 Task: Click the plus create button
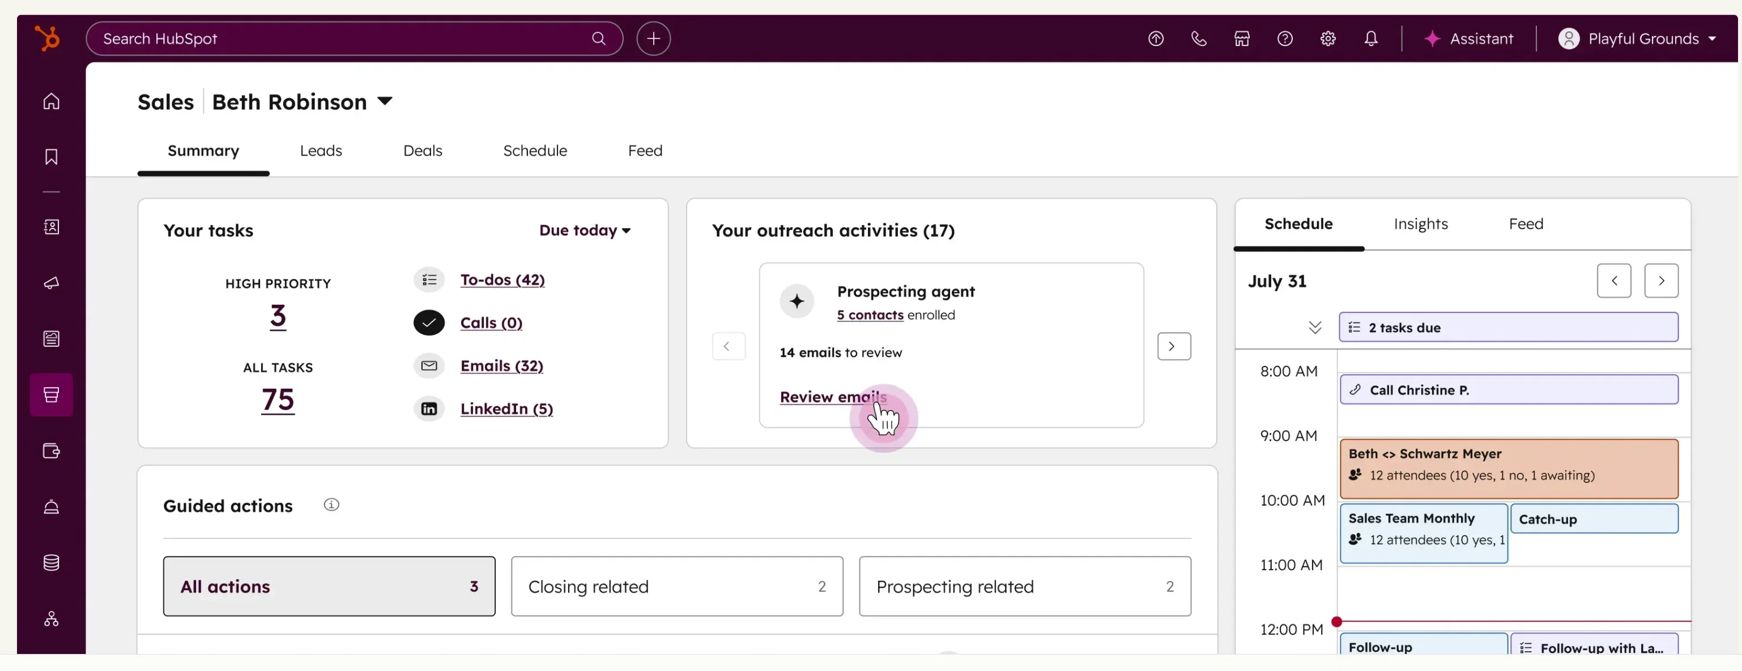point(653,39)
